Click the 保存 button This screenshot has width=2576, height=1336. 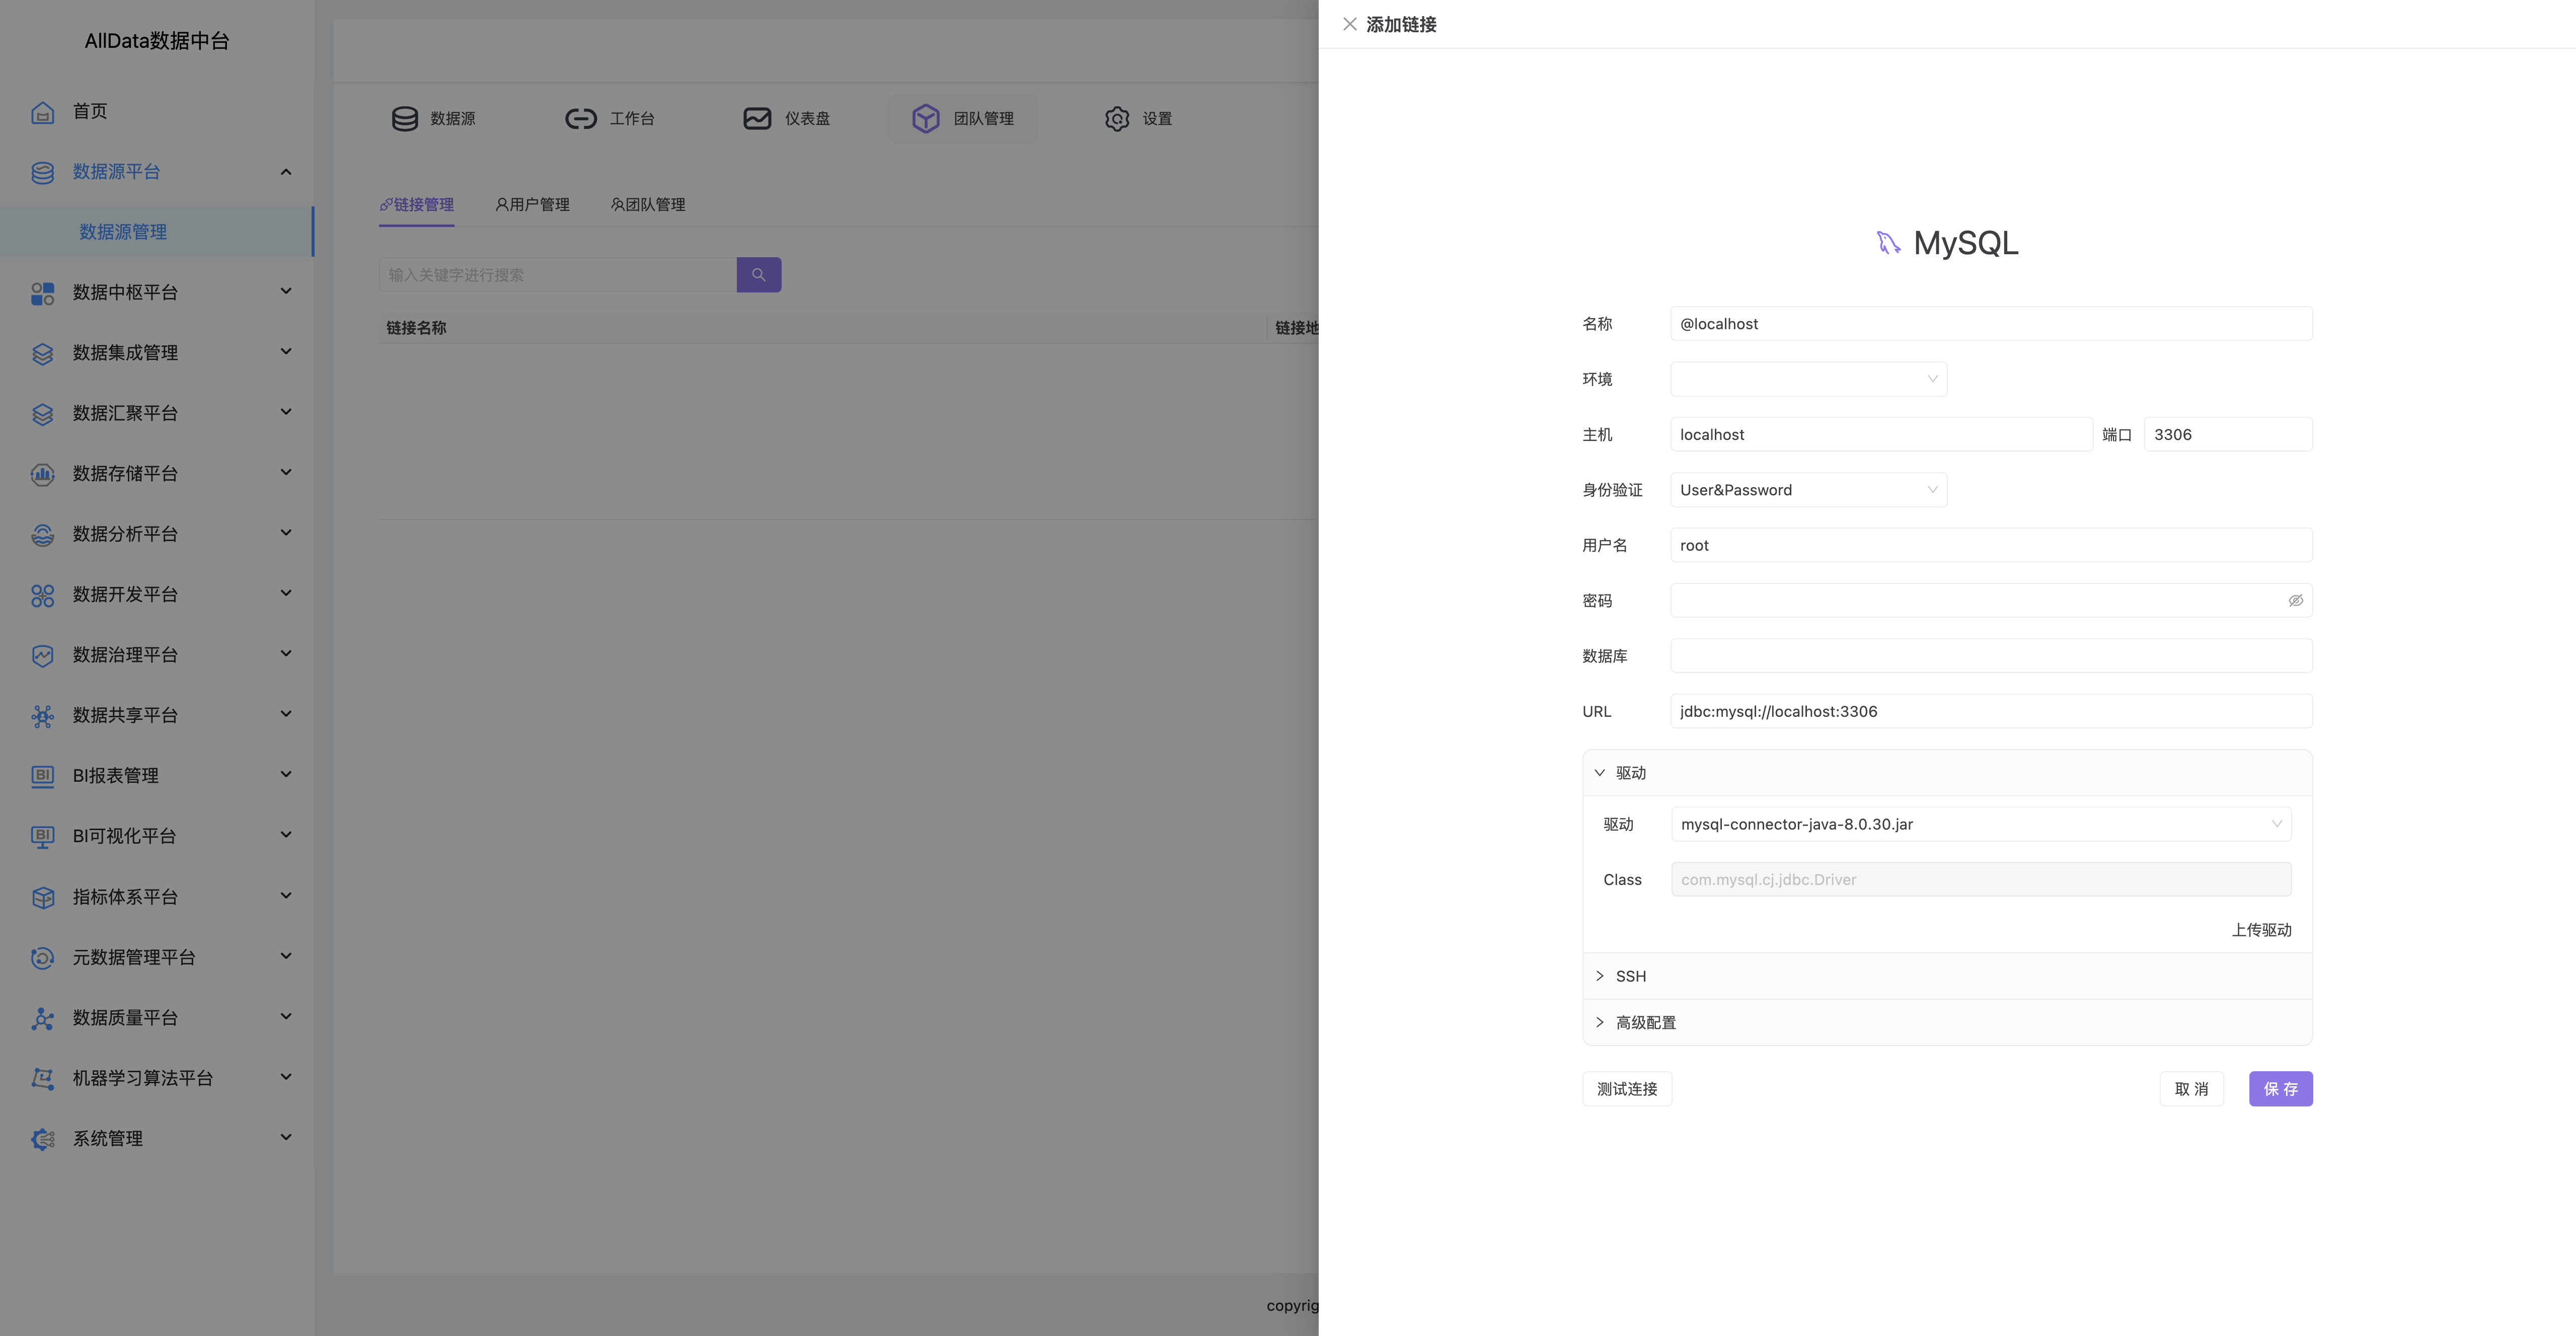pyautogui.click(x=2280, y=1088)
